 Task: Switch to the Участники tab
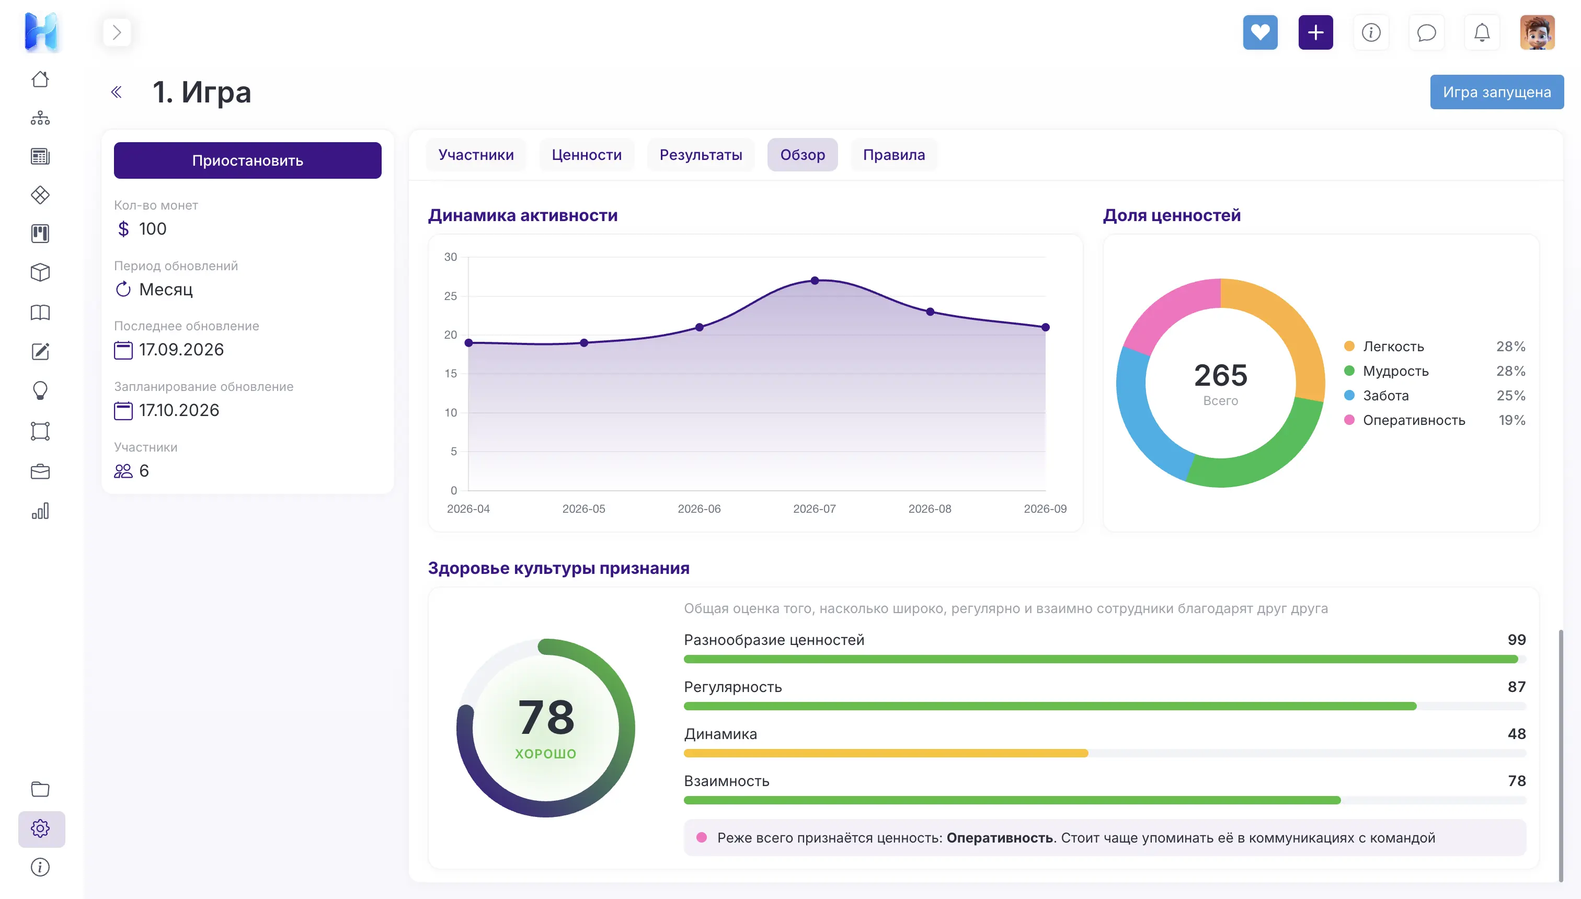(x=476, y=155)
